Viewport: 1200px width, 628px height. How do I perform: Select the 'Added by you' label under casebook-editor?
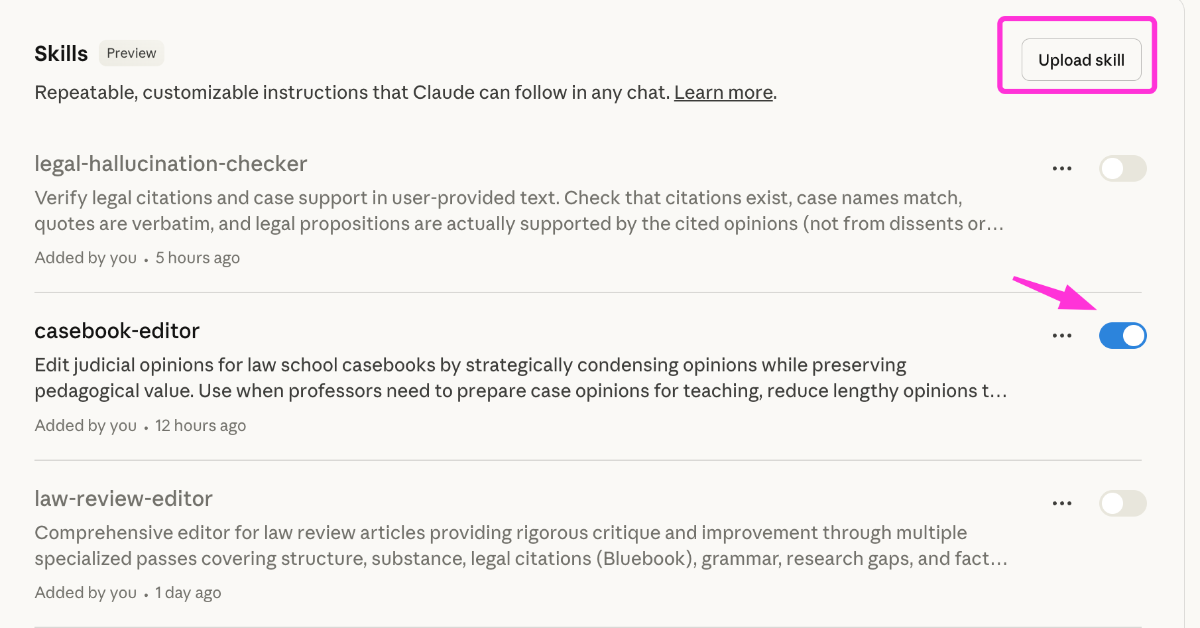86,425
